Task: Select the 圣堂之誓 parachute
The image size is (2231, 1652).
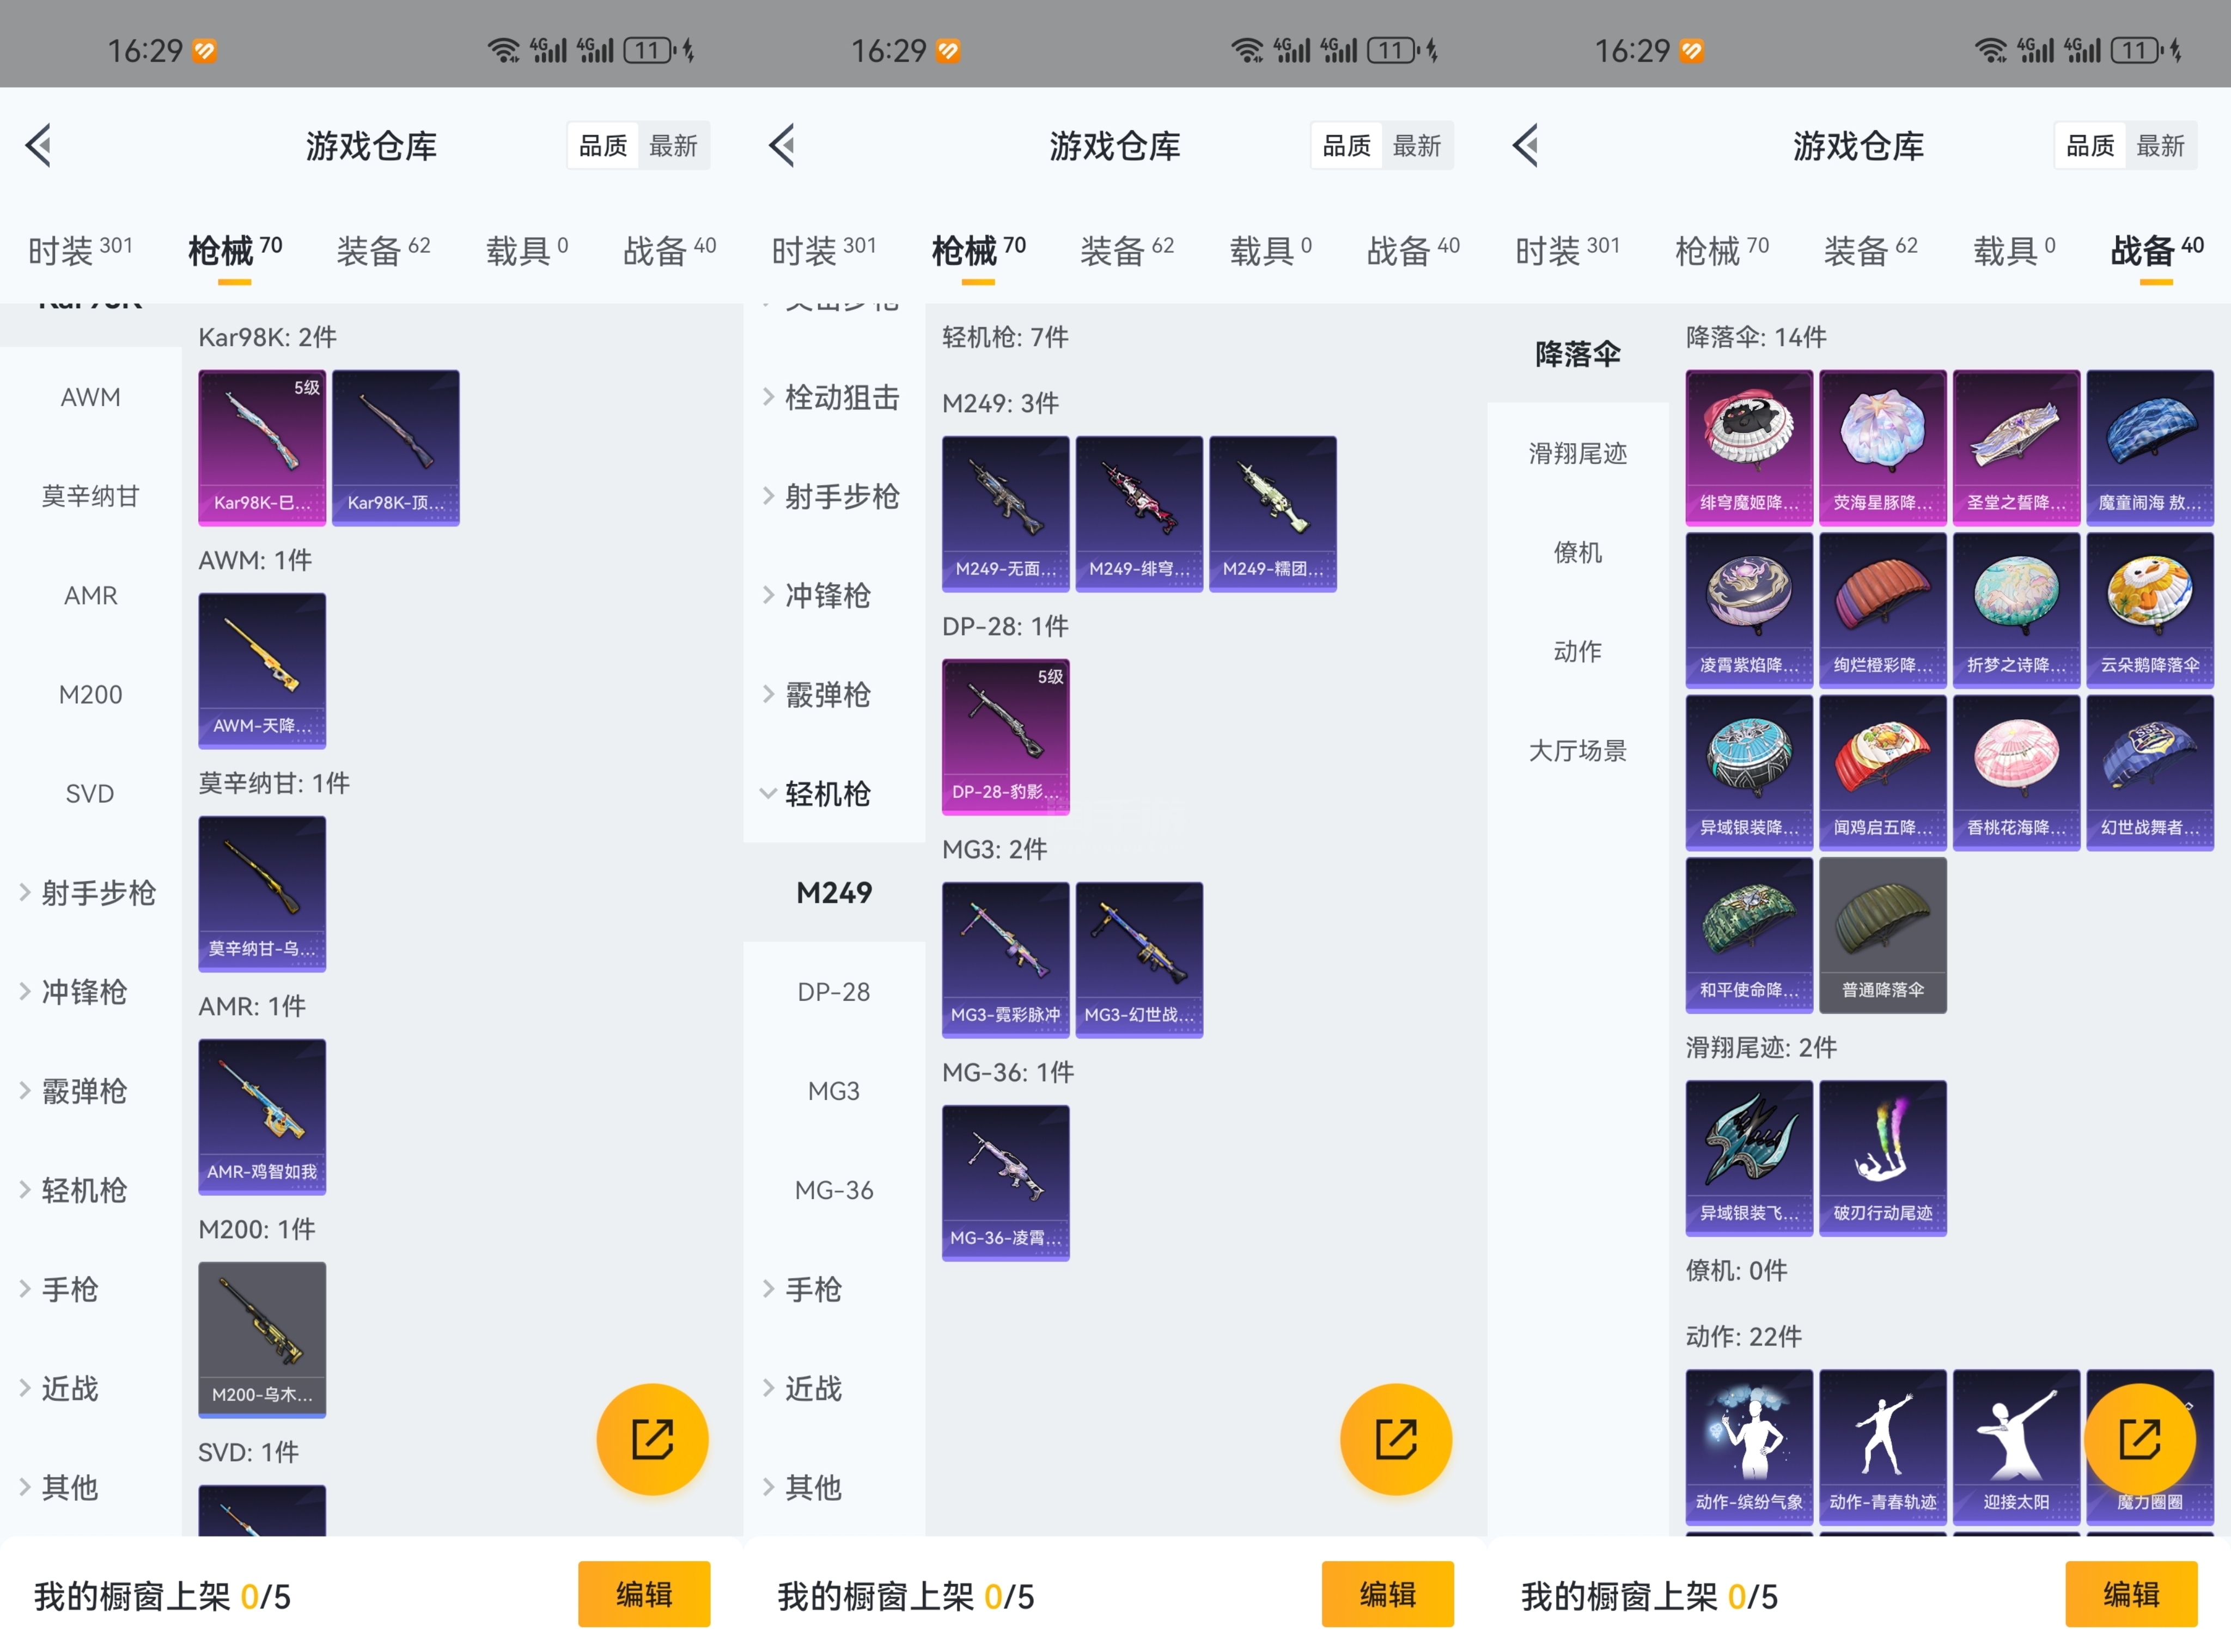Action: pyautogui.click(x=2016, y=447)
